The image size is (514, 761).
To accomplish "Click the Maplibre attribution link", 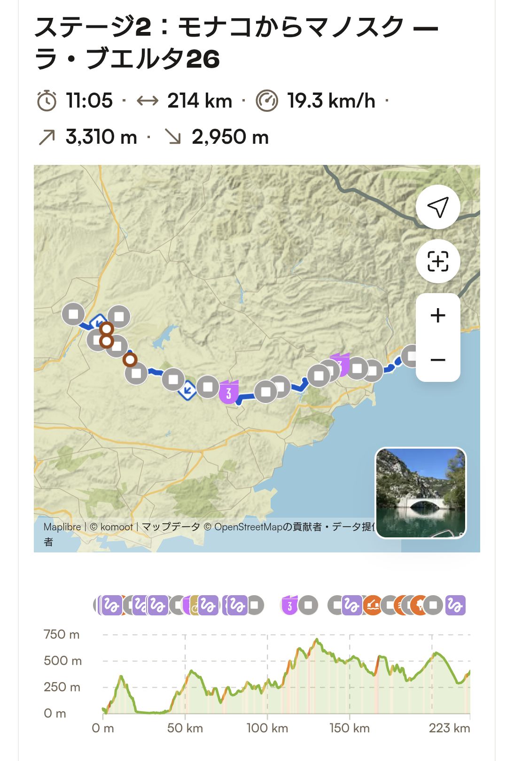I will 62,527.
